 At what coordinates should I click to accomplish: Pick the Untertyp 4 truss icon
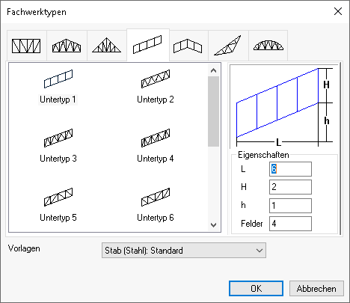[156, 138]
